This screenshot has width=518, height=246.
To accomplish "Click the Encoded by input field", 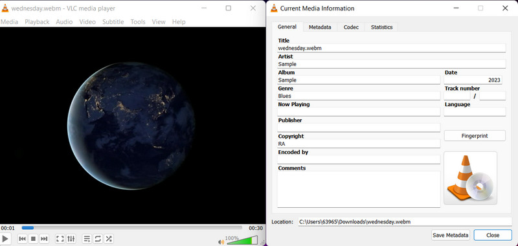I will [359, 159].
